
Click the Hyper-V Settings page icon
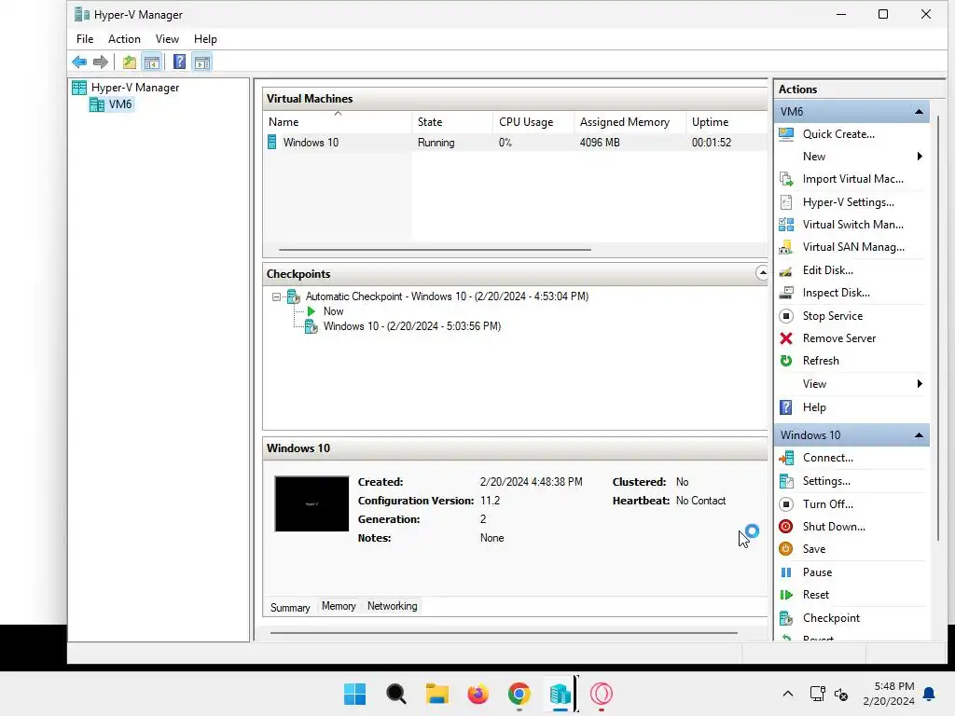click(786, 202)
